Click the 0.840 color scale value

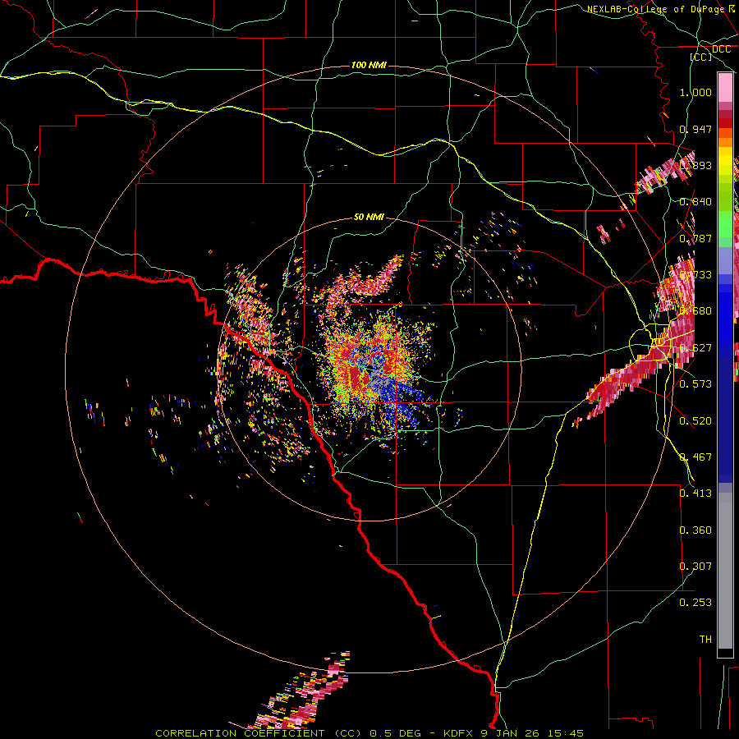[695, 202]
